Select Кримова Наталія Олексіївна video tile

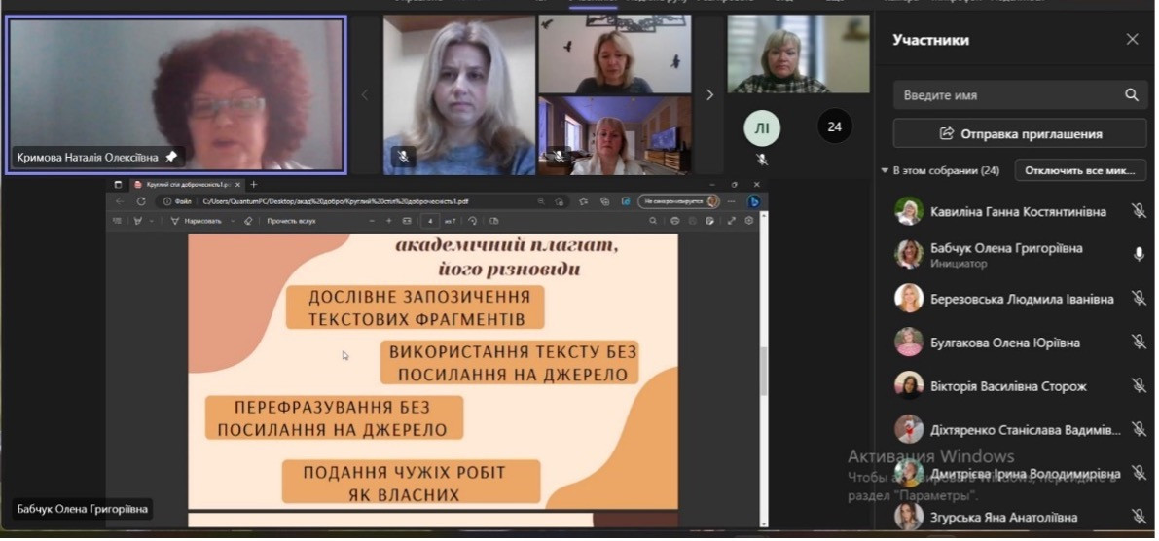coord(176,94)
